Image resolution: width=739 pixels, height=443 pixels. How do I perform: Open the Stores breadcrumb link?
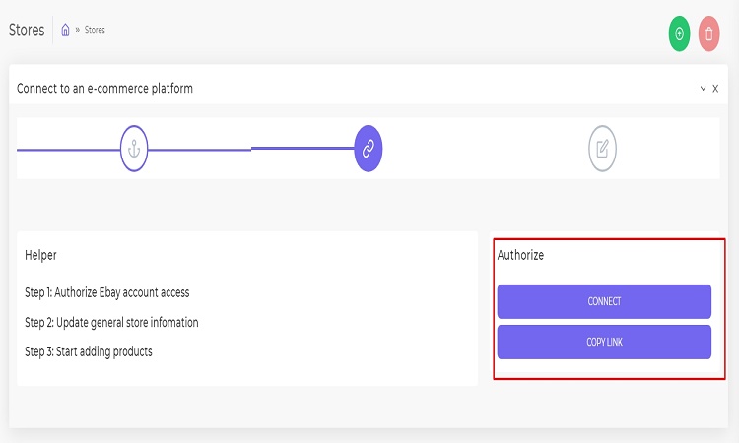click(95, 31)
